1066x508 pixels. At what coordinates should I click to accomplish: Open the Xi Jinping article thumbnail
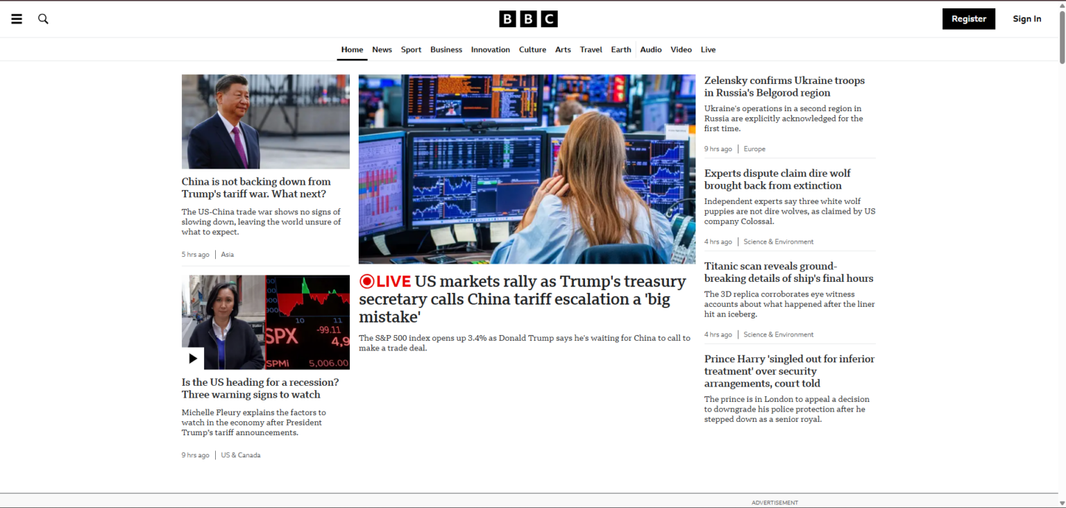(265, 121)
